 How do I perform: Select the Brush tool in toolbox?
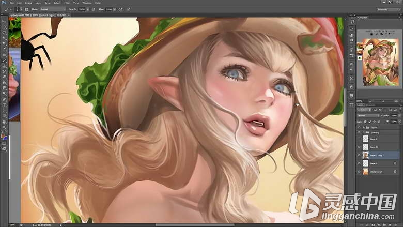pos(4,60)
